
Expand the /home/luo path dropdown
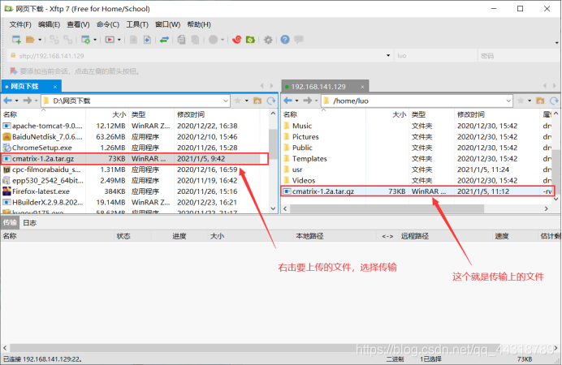(x=508, y=101)
